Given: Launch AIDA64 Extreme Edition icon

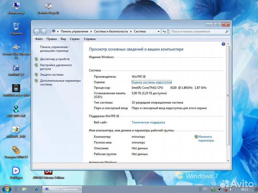Looking at the screenshot, I should click(x=48, y=175).
